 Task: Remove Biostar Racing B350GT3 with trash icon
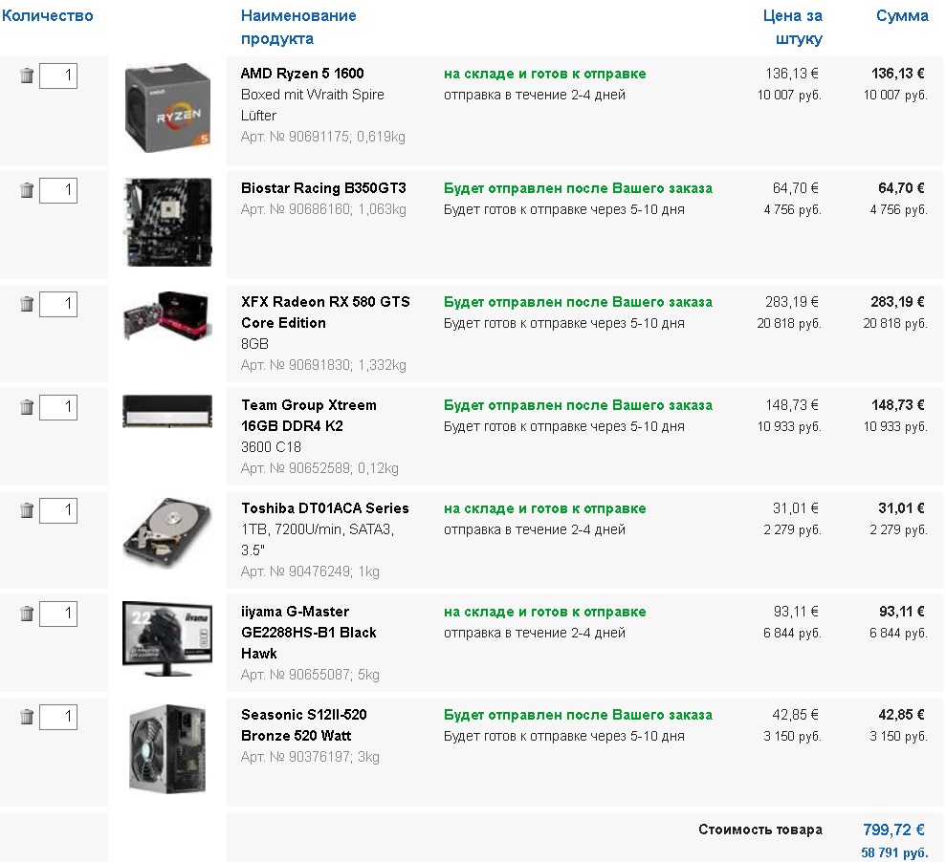[27, 190]
